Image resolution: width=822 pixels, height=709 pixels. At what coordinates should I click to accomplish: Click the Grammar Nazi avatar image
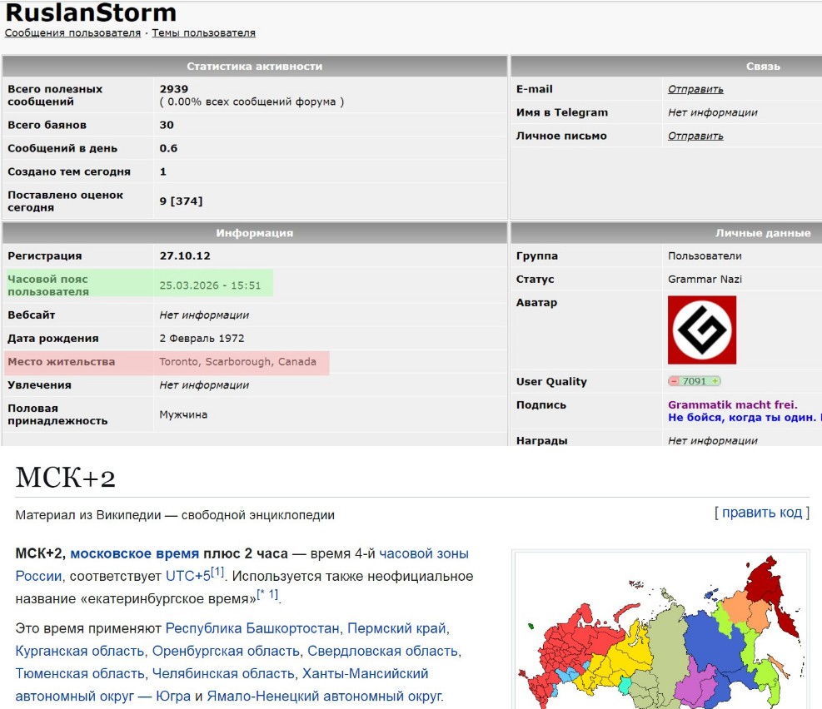(702, 330)
